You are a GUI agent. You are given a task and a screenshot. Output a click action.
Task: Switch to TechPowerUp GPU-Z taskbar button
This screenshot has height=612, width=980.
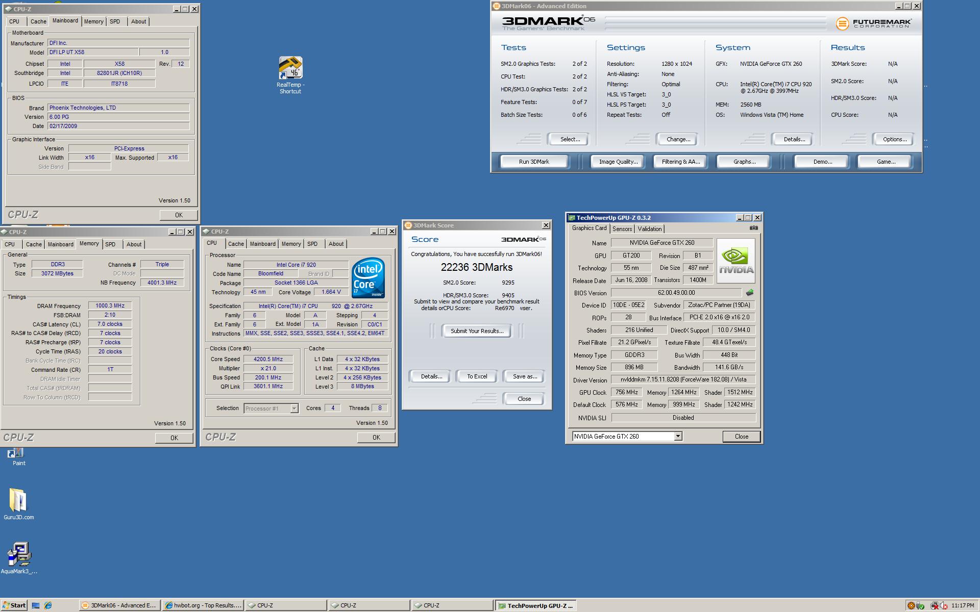535,605
